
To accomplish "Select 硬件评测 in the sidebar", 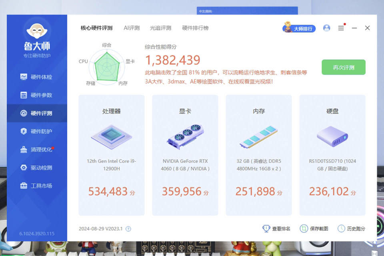I will pyautogui.click(x=37, y=113).
